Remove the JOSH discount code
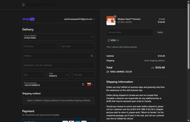 point(118,40)
